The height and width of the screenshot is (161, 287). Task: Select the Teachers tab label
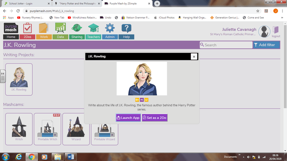(93, 37)
